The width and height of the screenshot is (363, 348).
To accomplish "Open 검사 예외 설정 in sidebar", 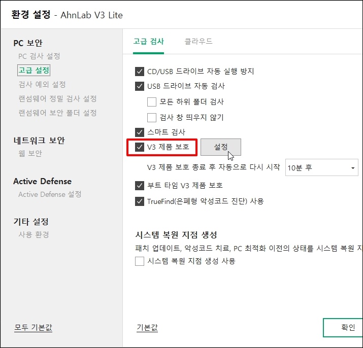I will (42, 84).
